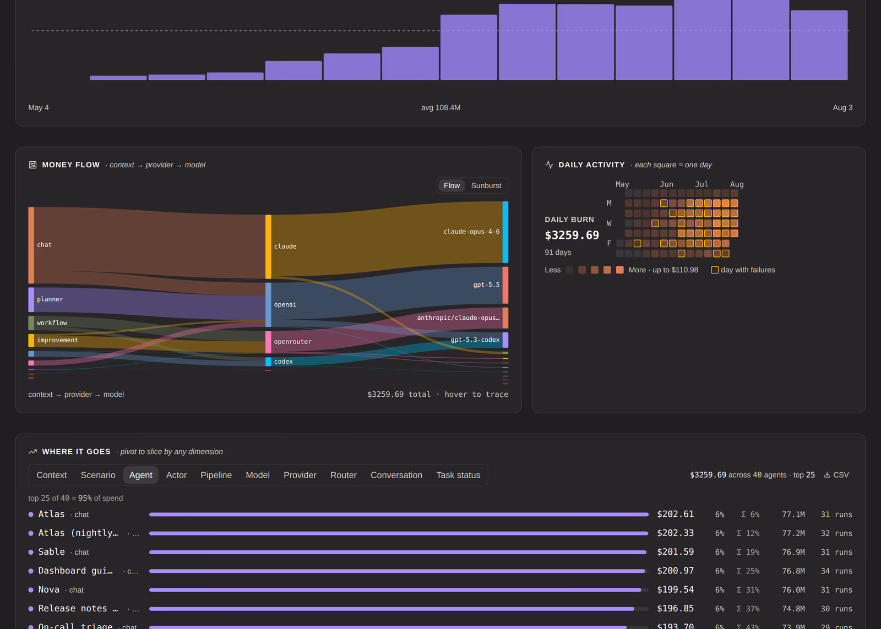Open the Dashboard gui… agent row
Image resolution: width=881 pixels, height=629 pixels.
coord(440,571)
